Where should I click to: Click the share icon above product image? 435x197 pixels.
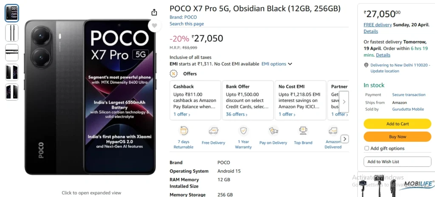coord(154,12)
